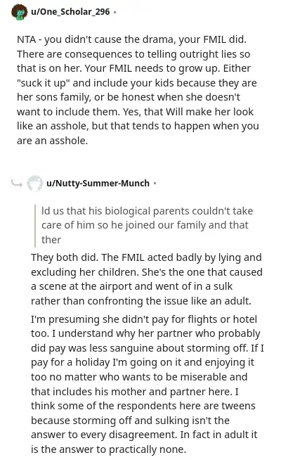The image size is (281, 474).
Task: Click the paragraph starting 'NTA - you didn't'
Action: pos(138,90)
